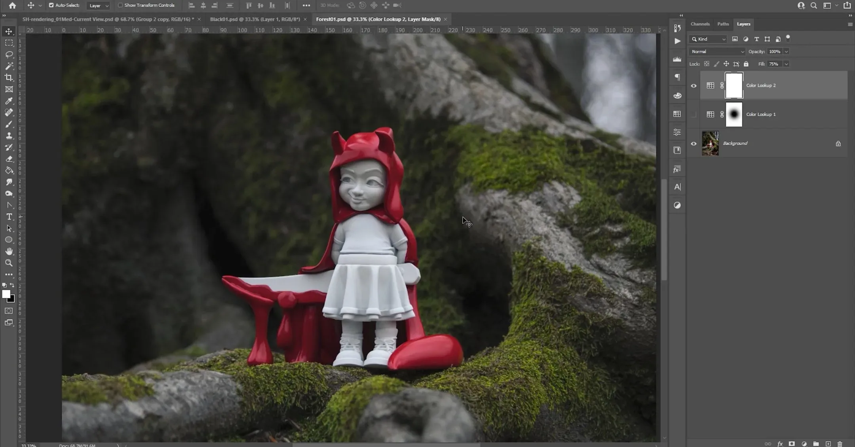Show the Color Lookup 1 layer
This screenshot has width=855, height=447.
coord(693,114)
